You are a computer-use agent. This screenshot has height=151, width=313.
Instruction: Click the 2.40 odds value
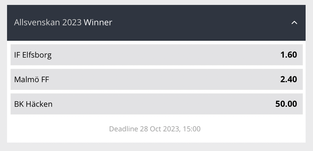tap(288, 79)
